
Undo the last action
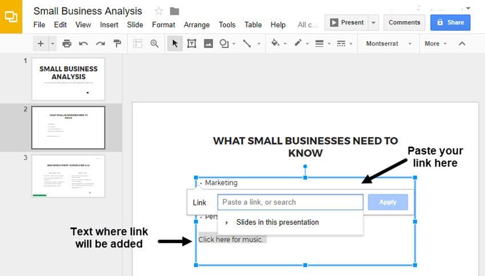coord(83,43)
